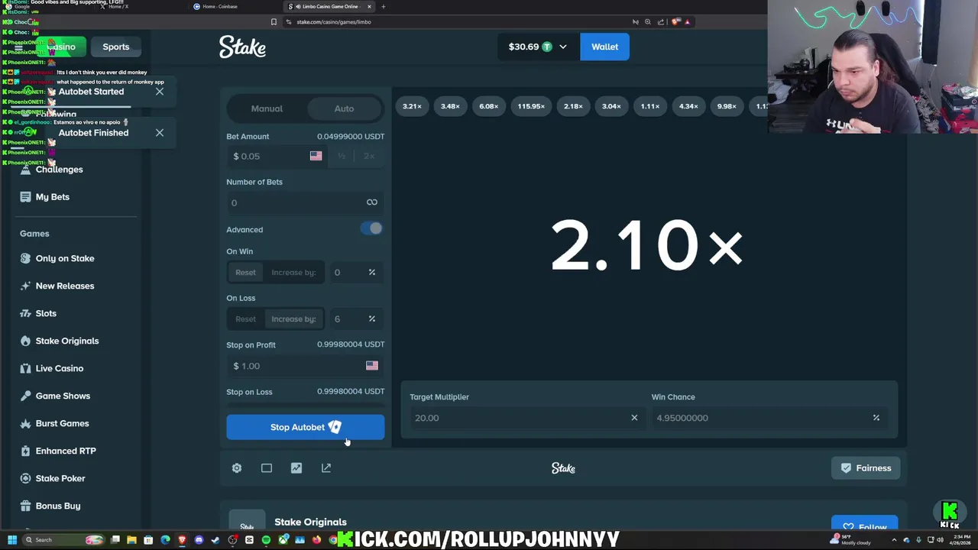The image size is (978, 550).
Task: Click the browser address bar URL
Action: pyautogui.click(x=334, y=22)
